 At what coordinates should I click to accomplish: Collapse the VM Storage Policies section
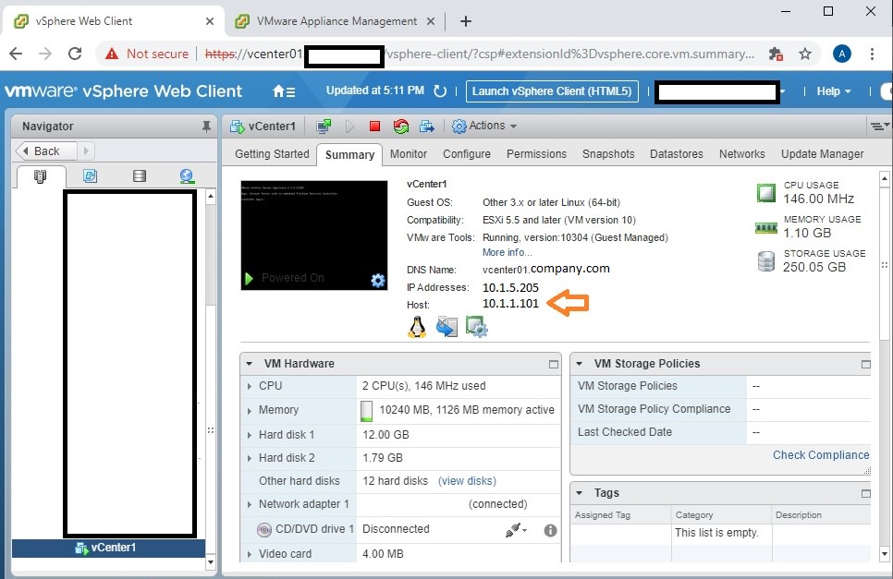click(x=580, y=364)
